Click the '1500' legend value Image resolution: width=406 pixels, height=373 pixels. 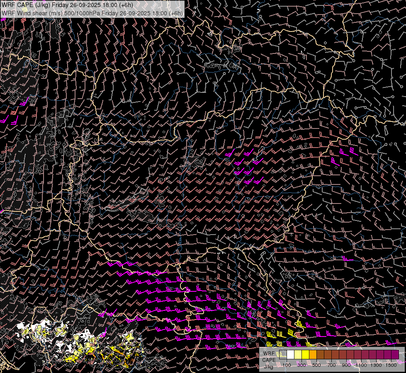(x=391, y=365)
